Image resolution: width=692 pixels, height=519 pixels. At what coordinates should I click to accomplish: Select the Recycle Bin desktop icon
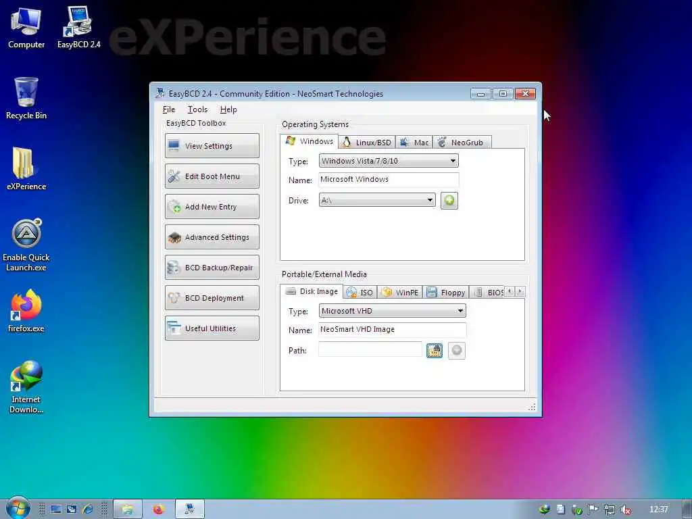(x=26, y=99)
